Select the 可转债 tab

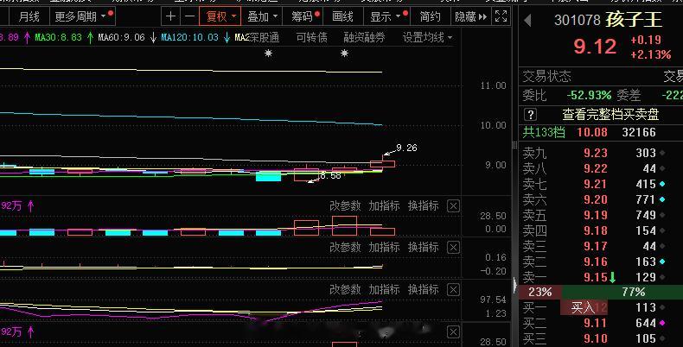(312, 38)
